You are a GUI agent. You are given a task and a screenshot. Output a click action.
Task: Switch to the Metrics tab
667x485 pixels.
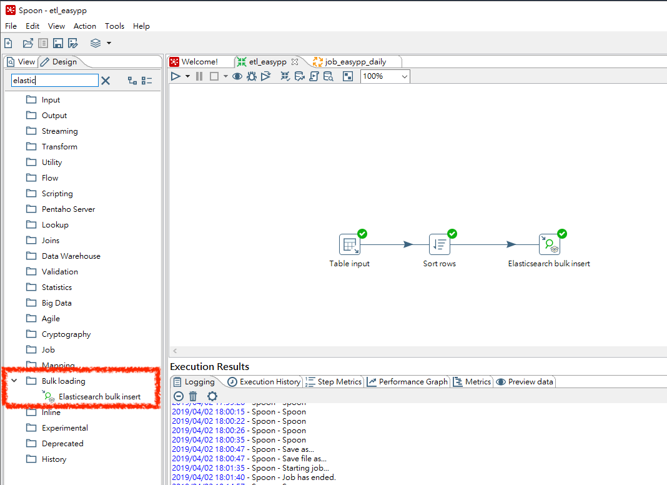(472, 382)
